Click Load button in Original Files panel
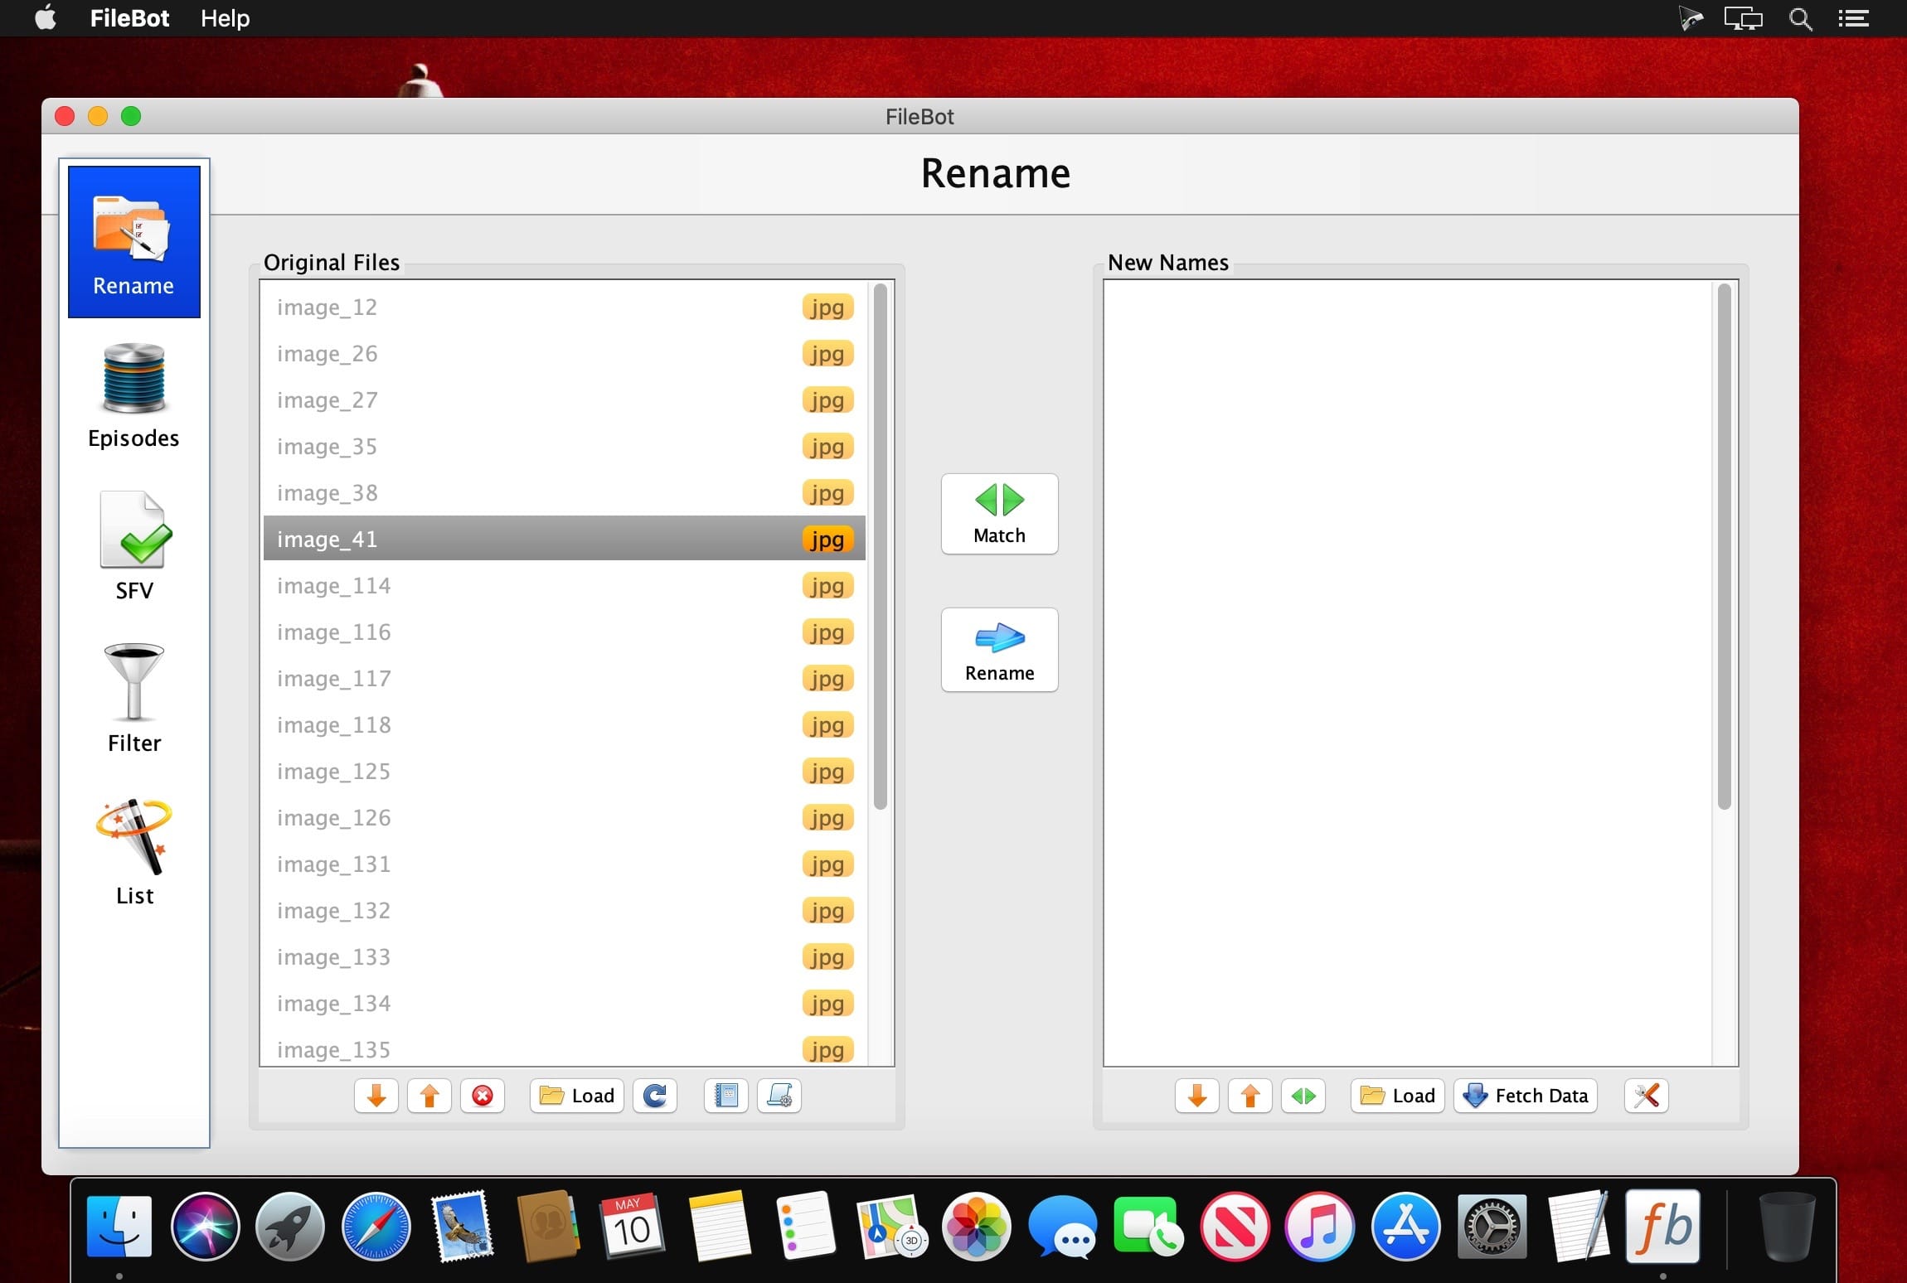Viewport: 1907px width, 1283px height. pyautogui.click(x=579, y=1096)
